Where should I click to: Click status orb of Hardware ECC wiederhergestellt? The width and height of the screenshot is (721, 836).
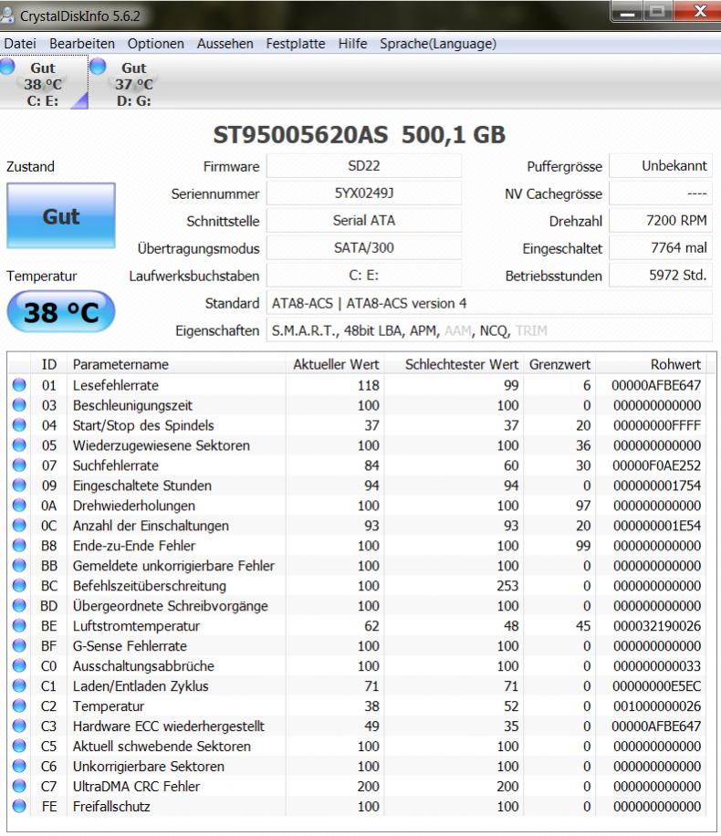[19, 726]
